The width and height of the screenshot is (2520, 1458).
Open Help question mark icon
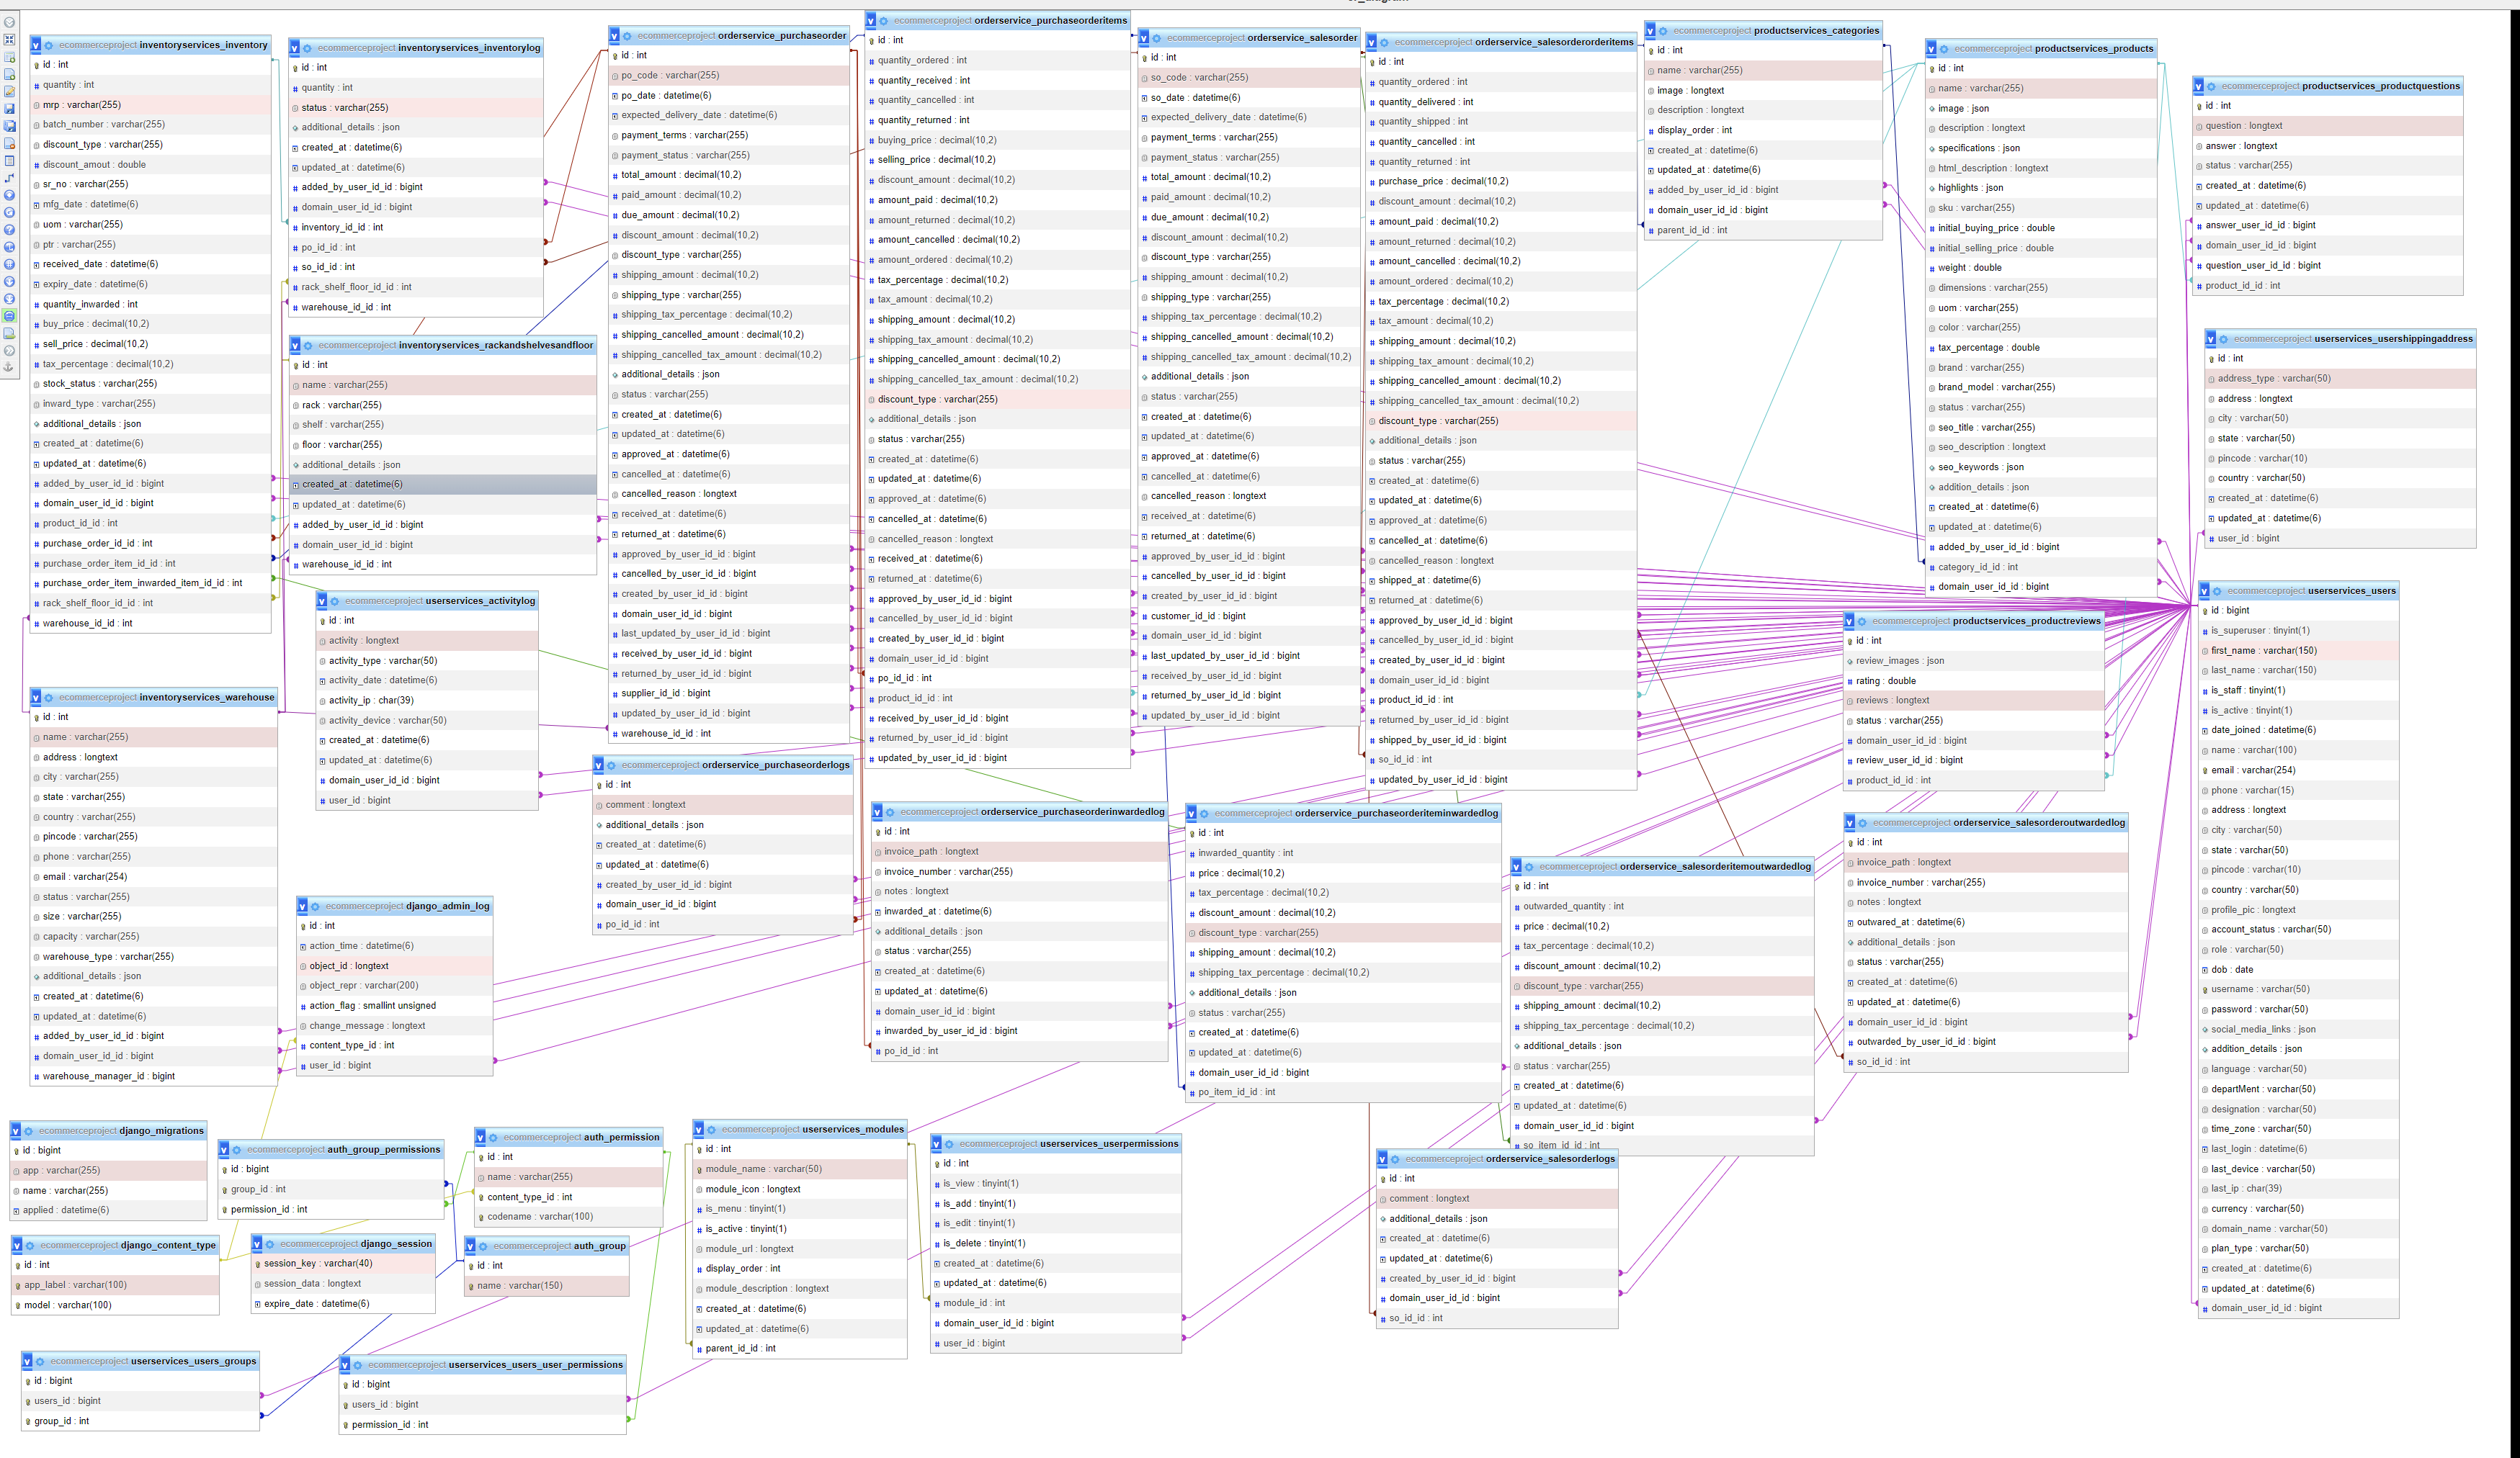[x=9, y=230]
